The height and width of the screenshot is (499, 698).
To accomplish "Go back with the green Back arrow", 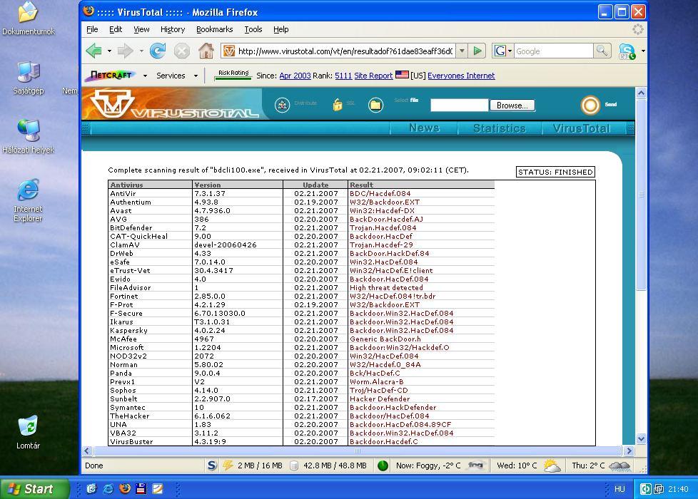I will (x=93, y=51).
